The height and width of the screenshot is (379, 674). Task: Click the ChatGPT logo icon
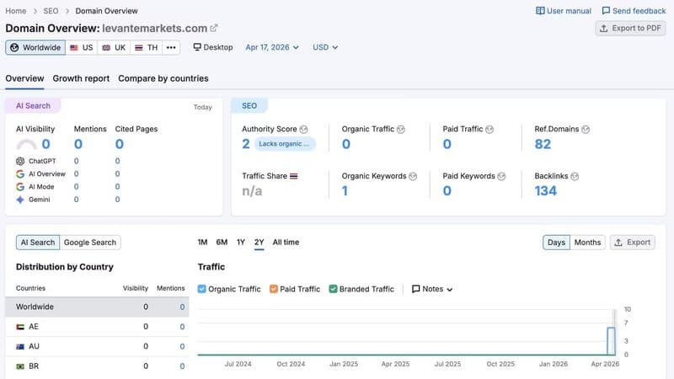point(20,161)
